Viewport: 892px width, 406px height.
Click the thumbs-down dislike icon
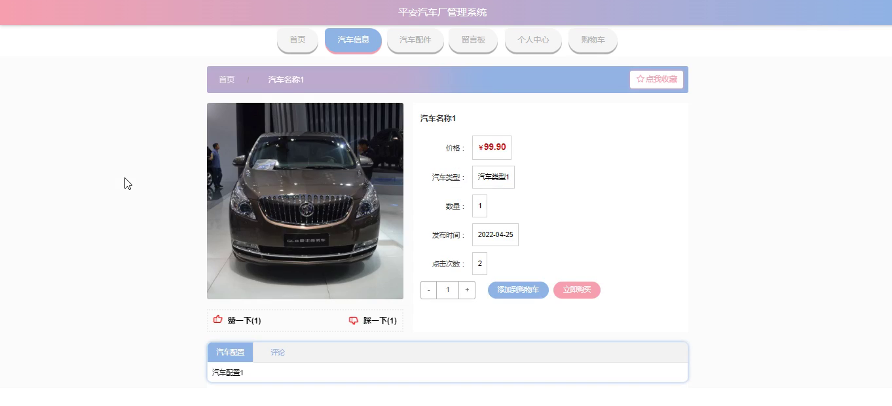pos(354,320)
